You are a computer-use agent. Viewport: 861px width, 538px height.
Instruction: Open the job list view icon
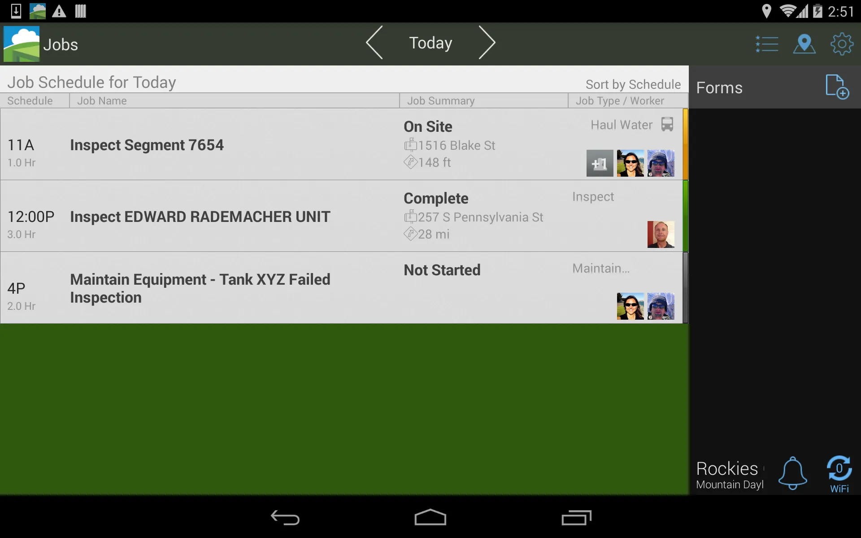(x=767, y=44)
